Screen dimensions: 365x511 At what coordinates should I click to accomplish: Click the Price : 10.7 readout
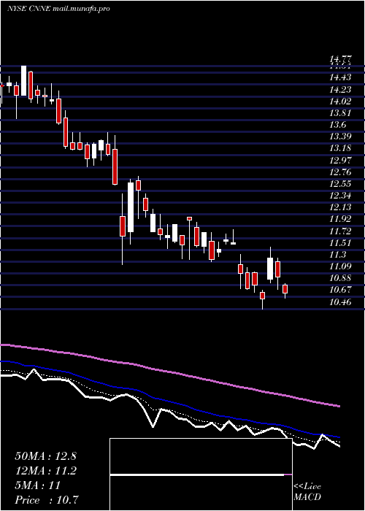(47, 500)
